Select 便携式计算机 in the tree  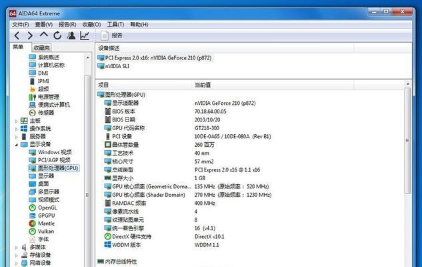point(49,105)
